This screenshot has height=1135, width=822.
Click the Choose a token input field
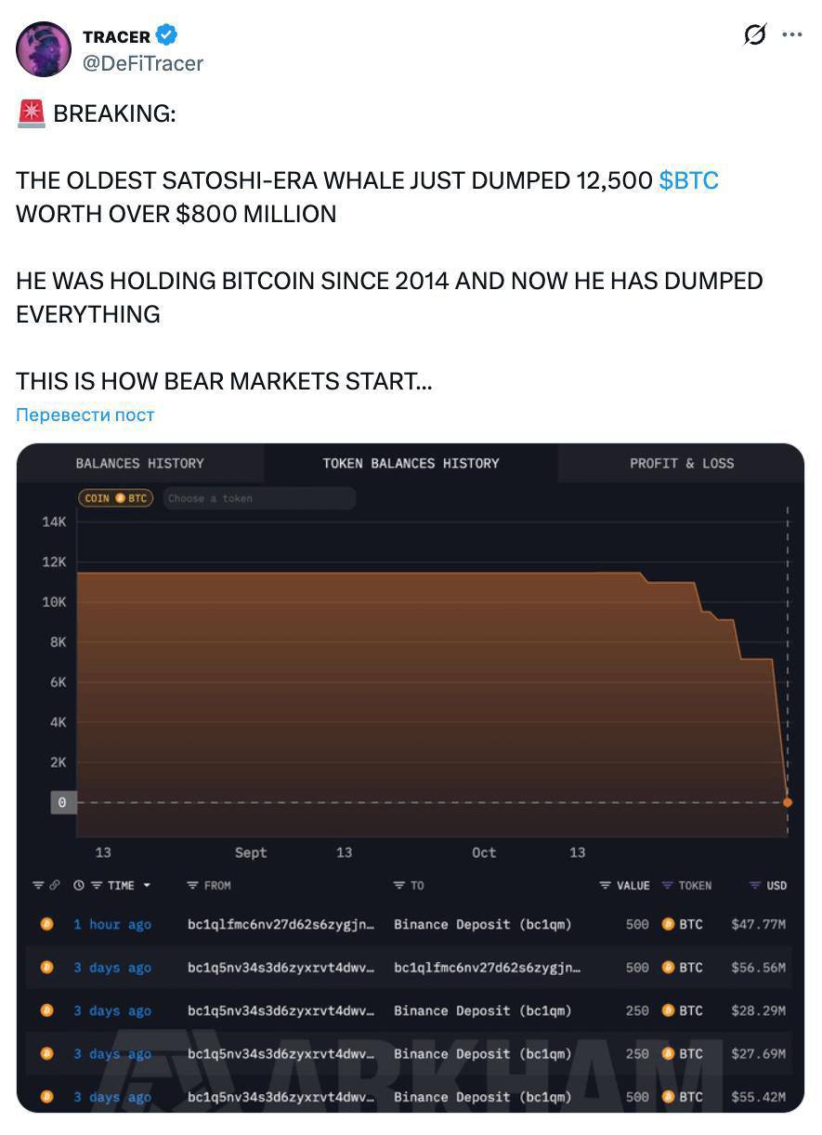259,498
